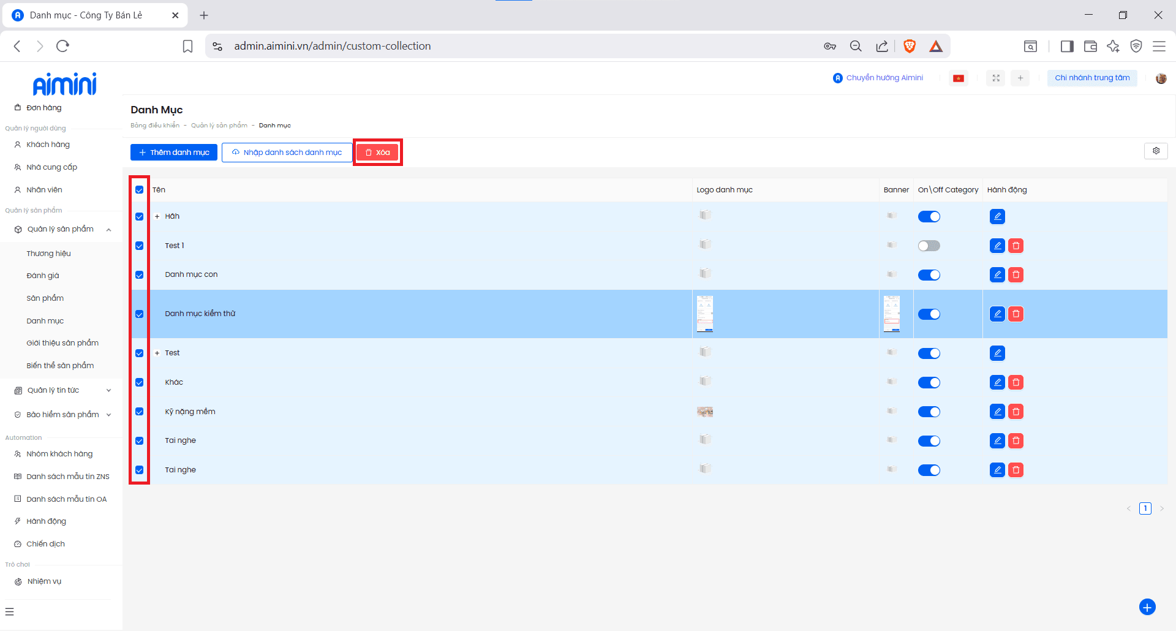
Task: Open Thương hiệu in sidebar
Action: click(48, 254)
